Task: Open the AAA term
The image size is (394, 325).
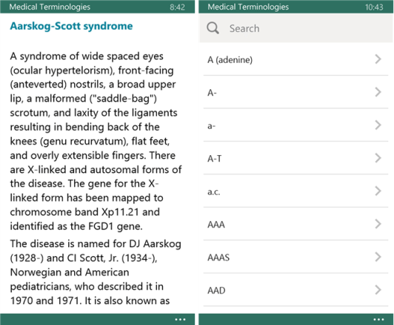Action: click(x=295, y=224)
